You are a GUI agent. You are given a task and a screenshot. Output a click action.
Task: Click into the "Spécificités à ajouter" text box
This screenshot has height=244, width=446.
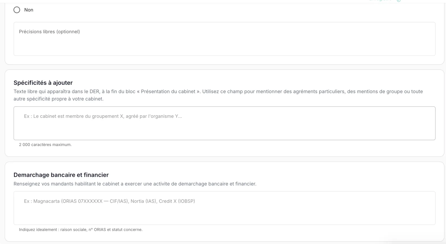[224, 123]
